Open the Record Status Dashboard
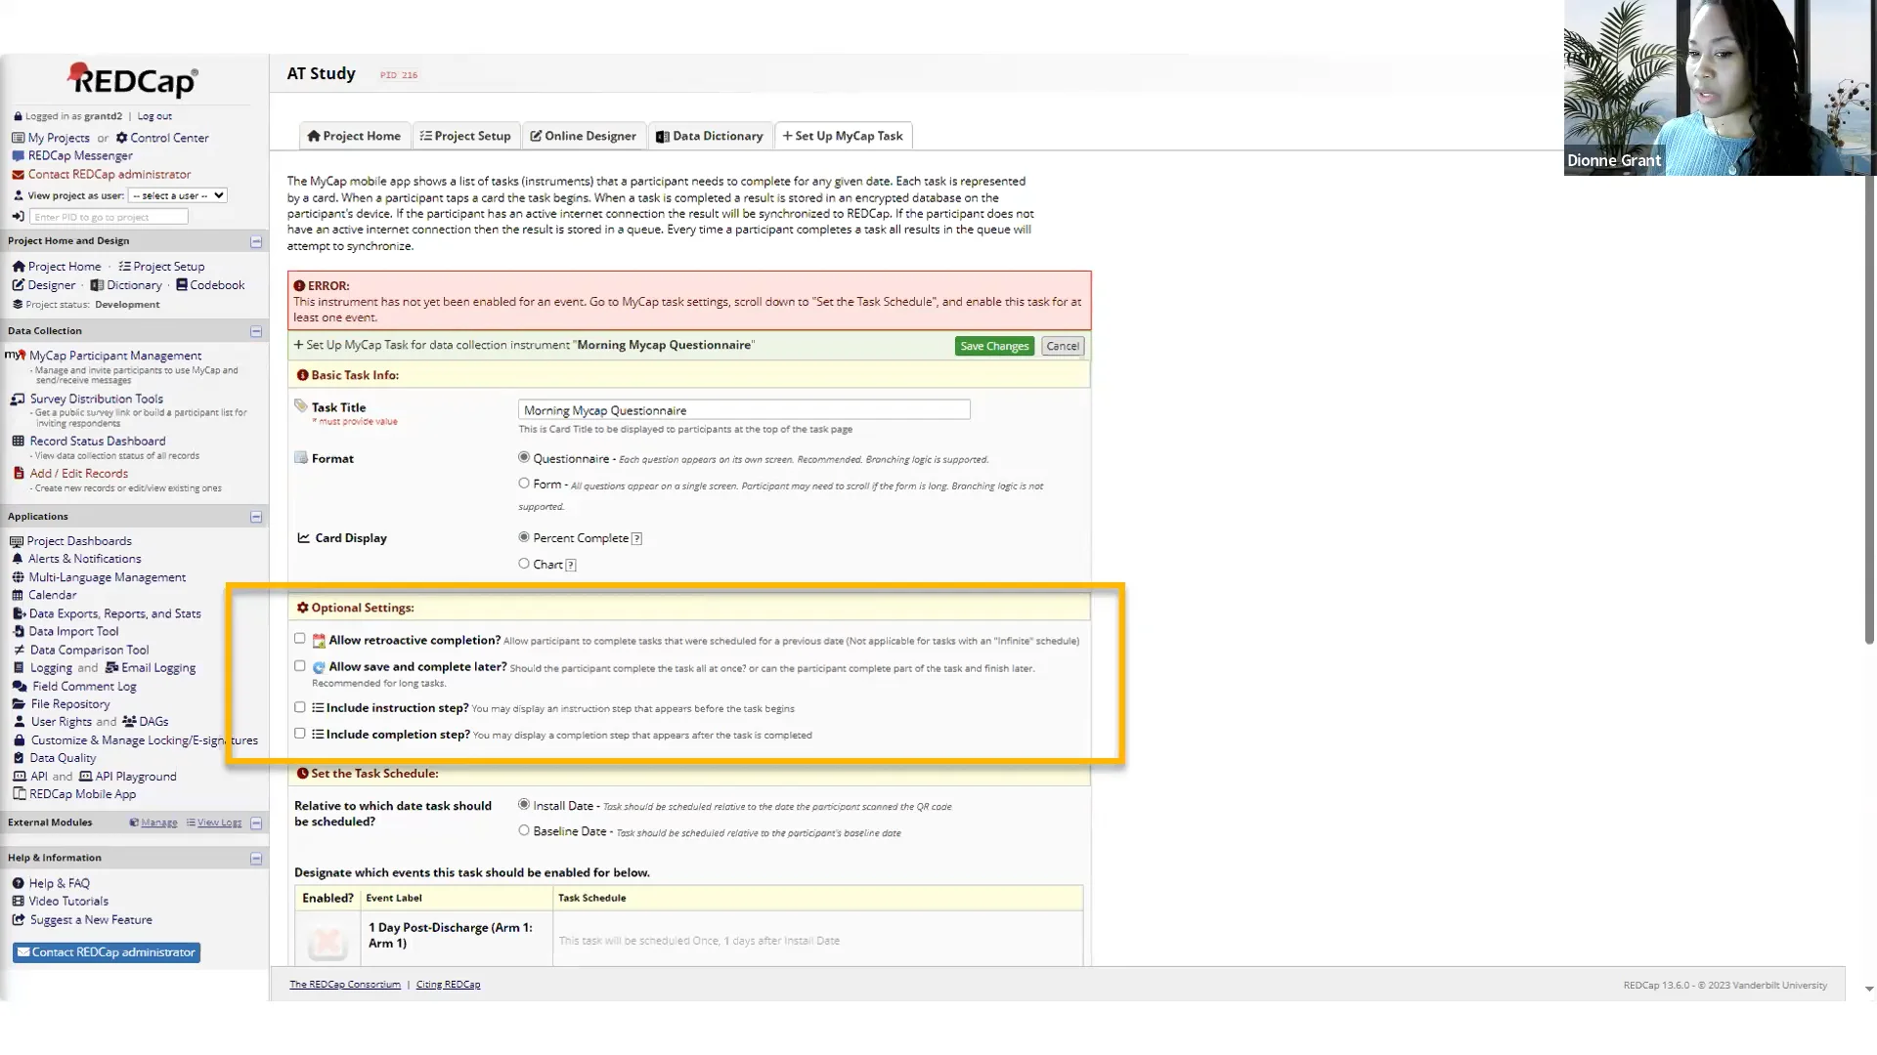This screenshot has width=1877, height=1055. (x=98, y=441)
